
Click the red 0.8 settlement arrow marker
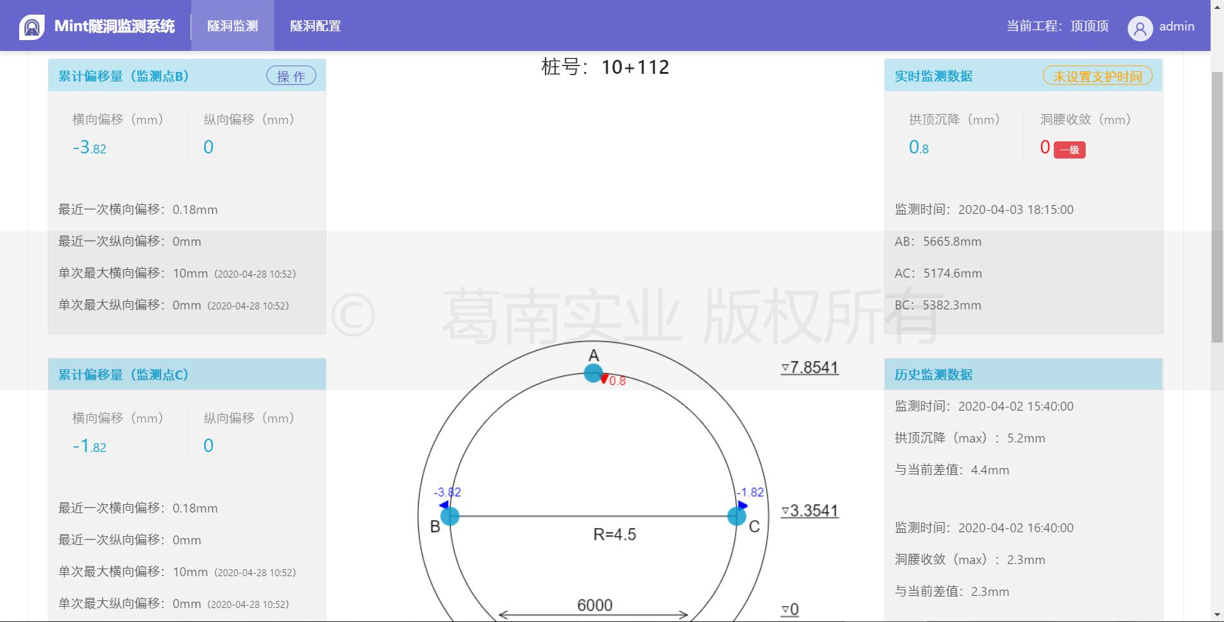[604, 379]
